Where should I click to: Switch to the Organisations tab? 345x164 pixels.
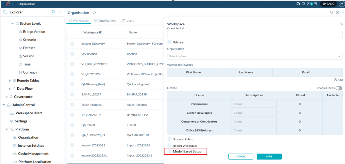[x=105, y=21]
